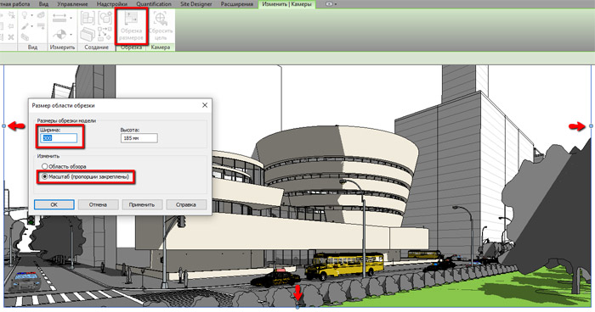The height and width of the screenshot is (312, 595).
Task: Select the aligned dimension measure tool
Action: click(59, 18)
